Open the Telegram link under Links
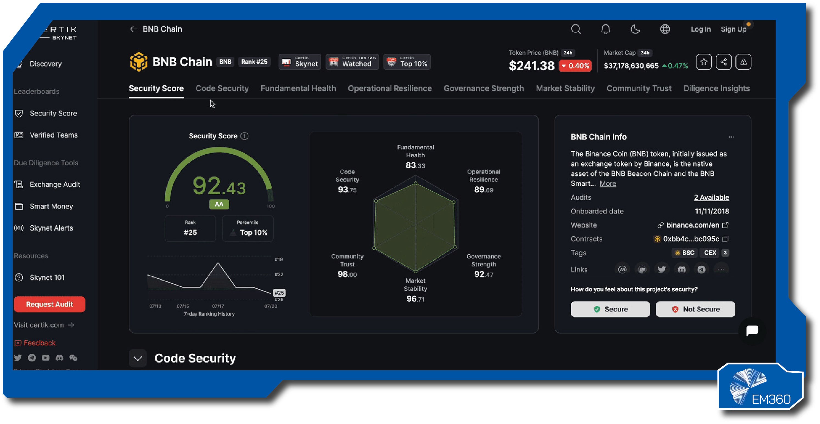820x424 pixels. coord(701,269)
